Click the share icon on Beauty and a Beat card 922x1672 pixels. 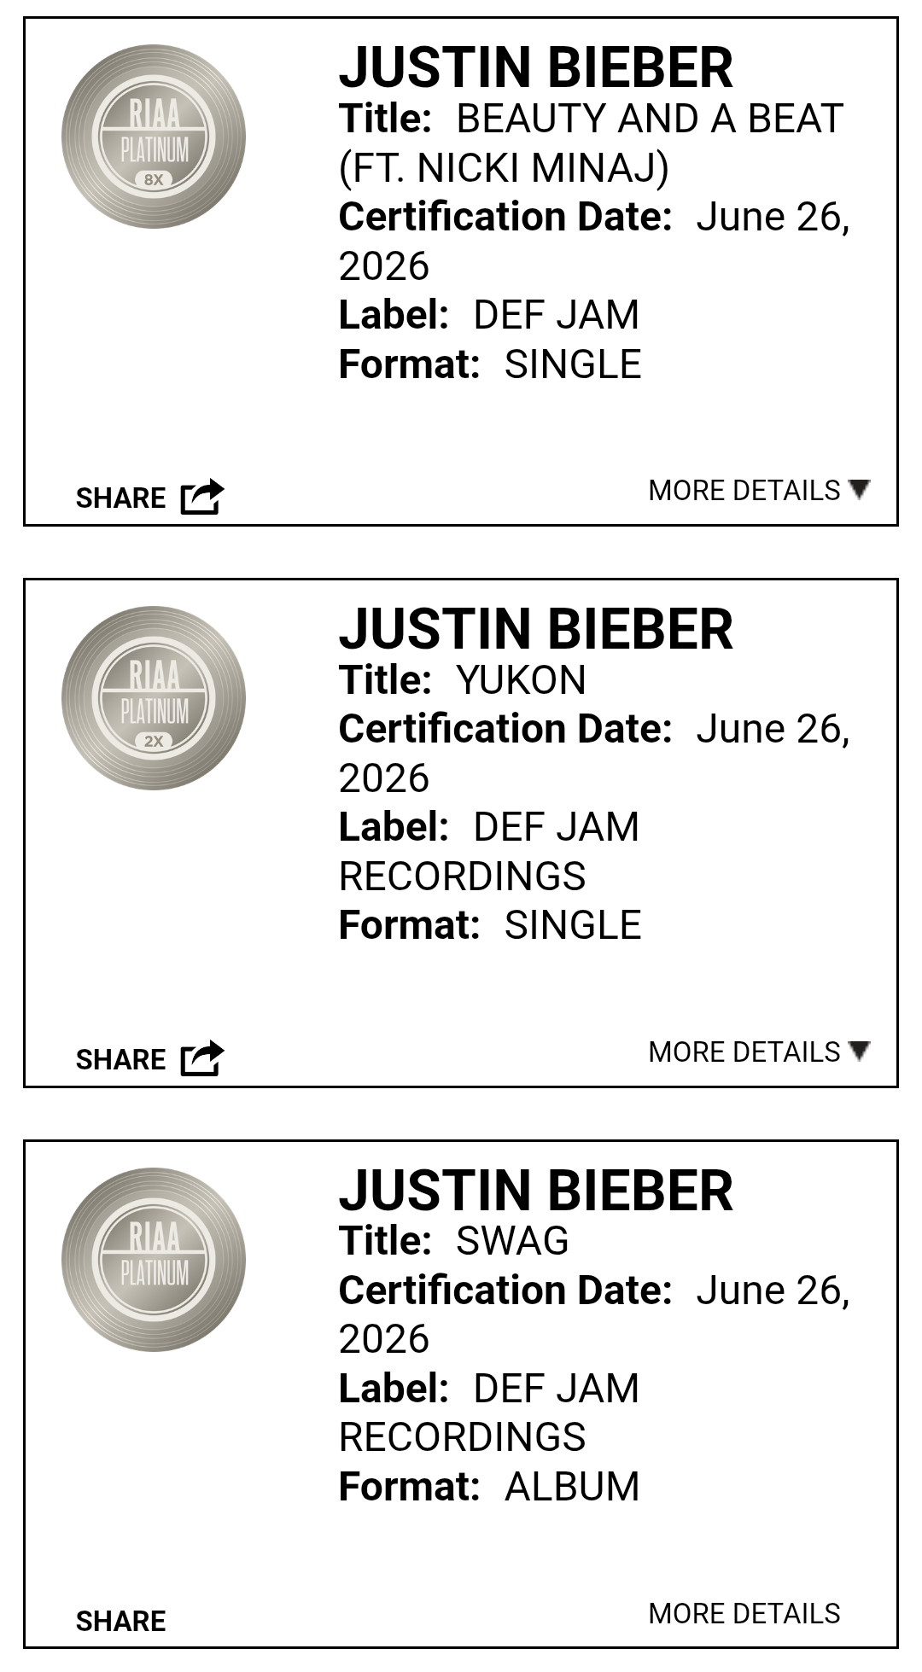point(202,497)
